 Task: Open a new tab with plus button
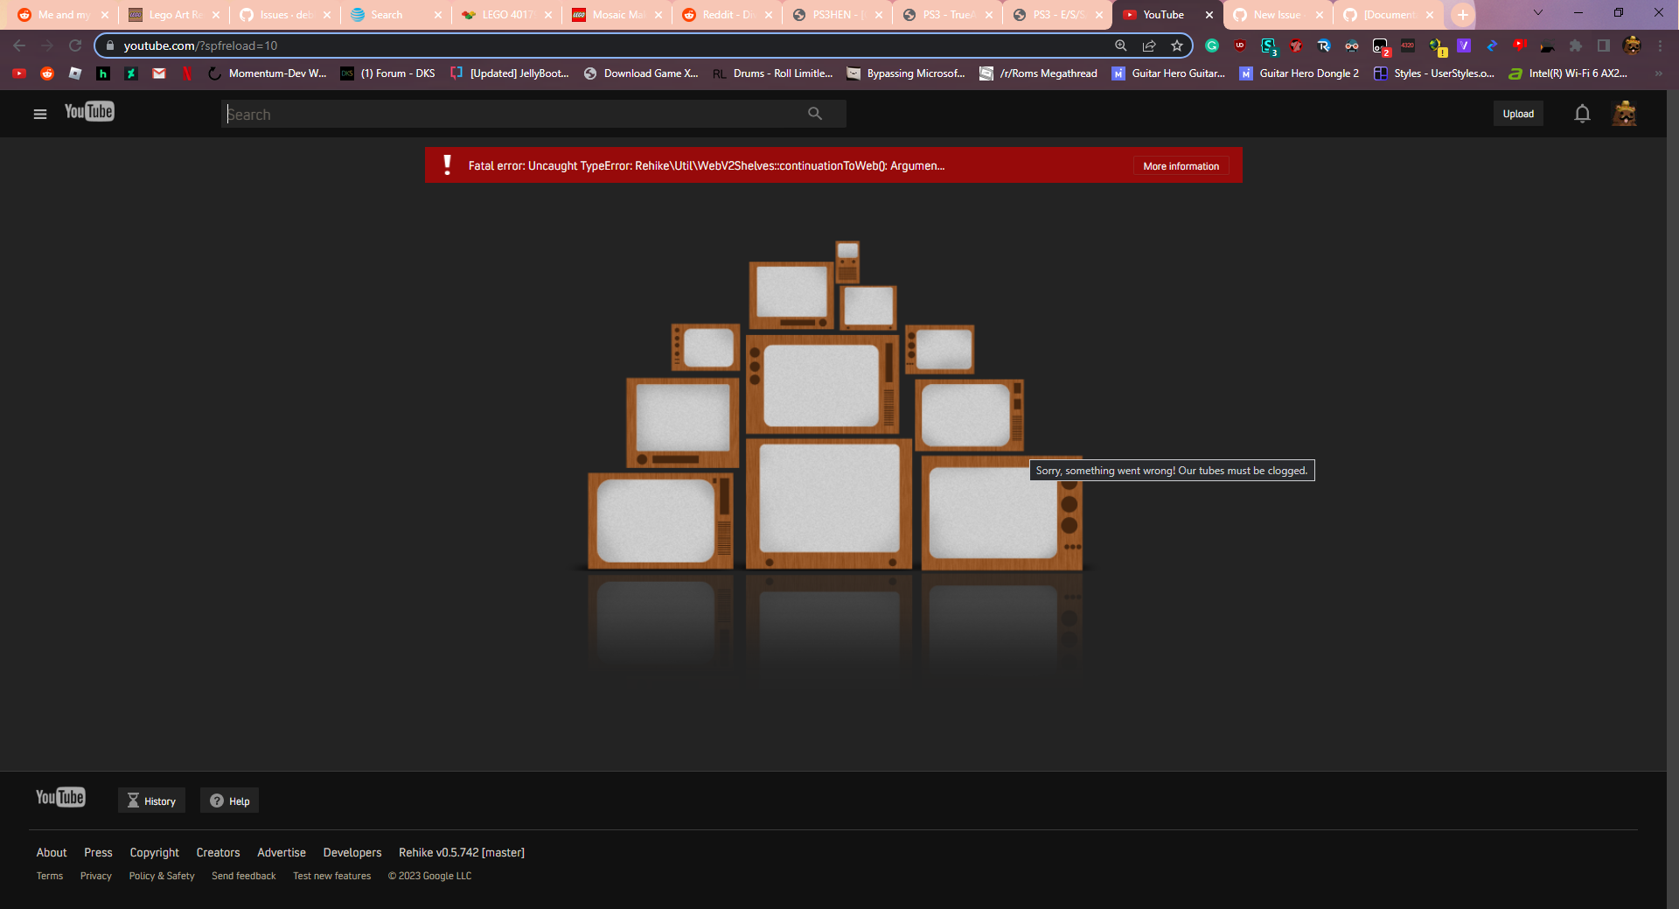click(x=1463, y=15)
